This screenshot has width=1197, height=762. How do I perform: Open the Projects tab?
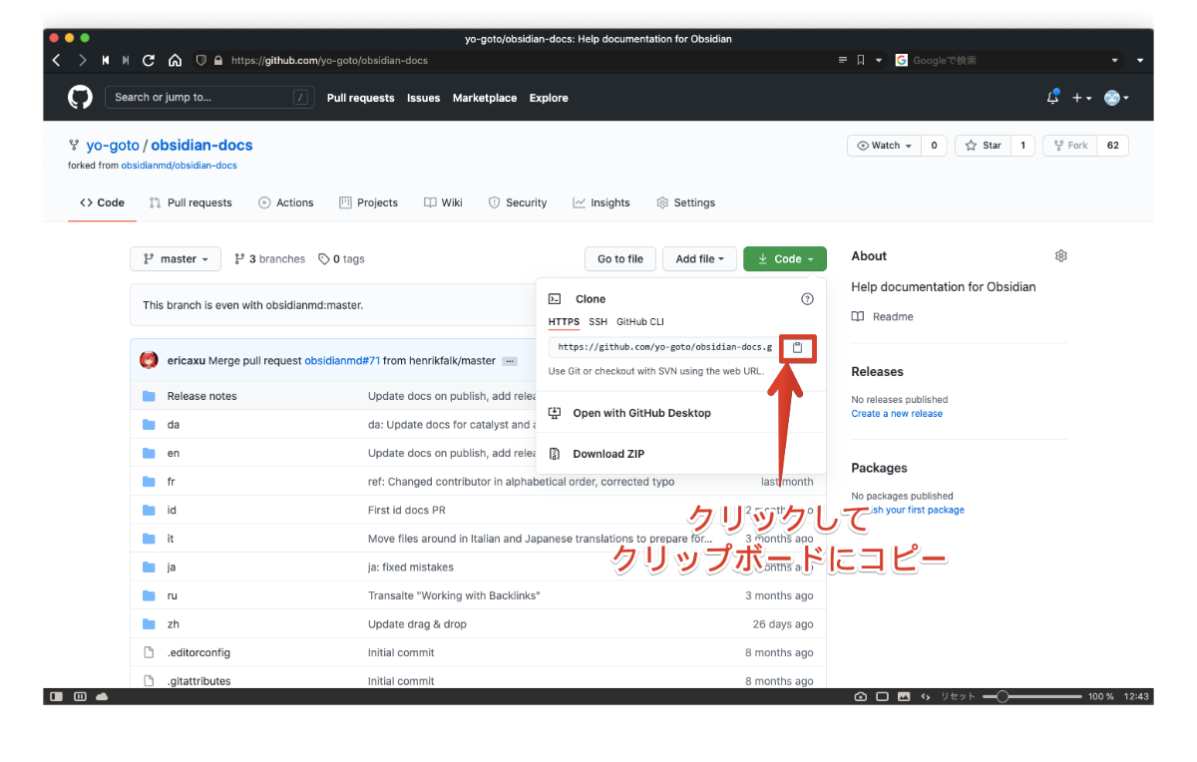tap(368, 202)
